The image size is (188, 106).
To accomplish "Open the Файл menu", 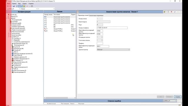I will click(9, 4).
